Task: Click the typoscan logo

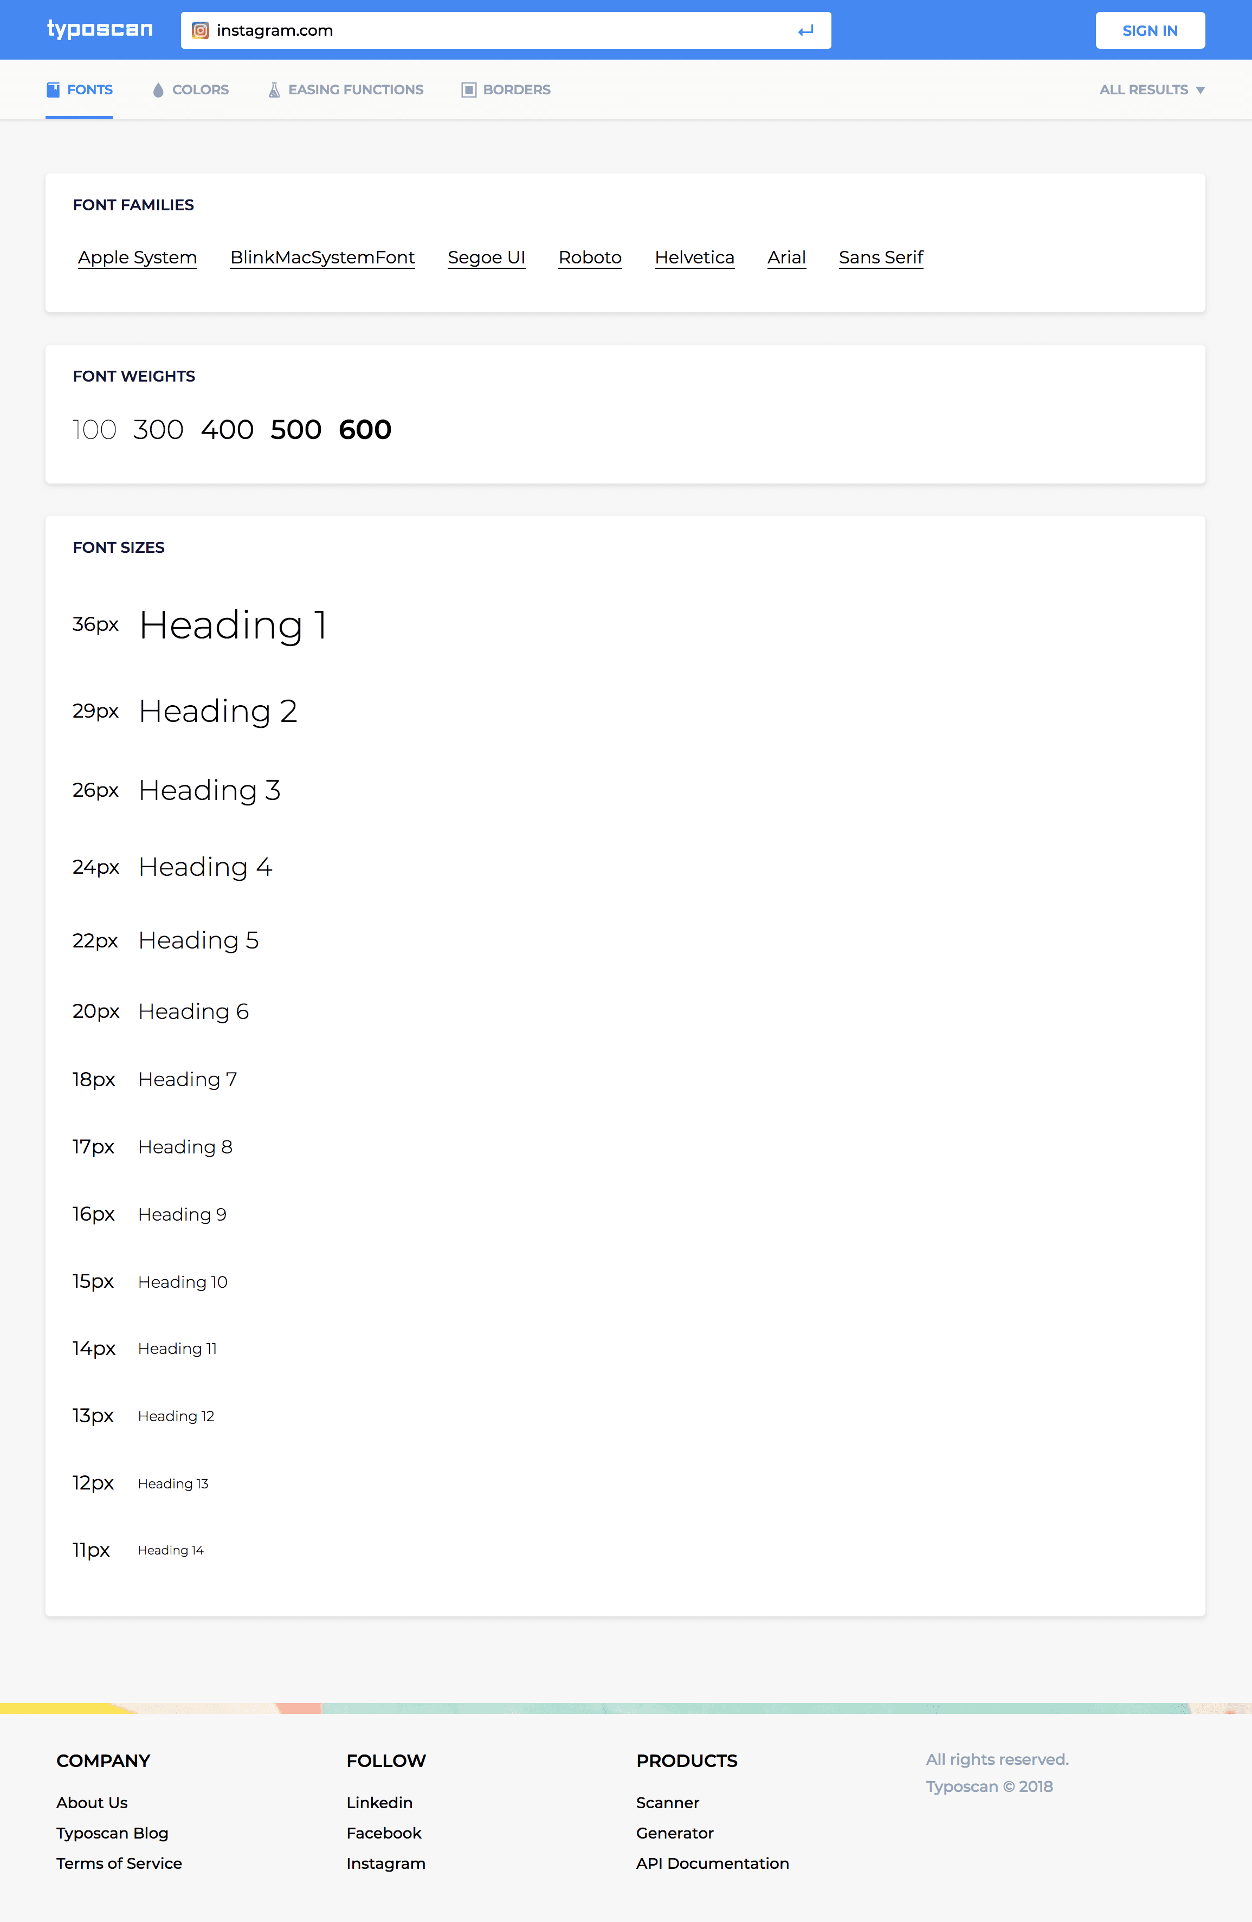Action: coord(99,30)
